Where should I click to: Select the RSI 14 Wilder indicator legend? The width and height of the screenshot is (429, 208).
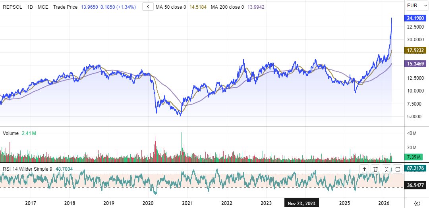(27, 169)
